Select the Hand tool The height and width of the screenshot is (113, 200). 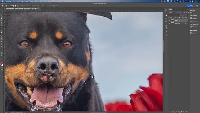click(x=2, y=55)
